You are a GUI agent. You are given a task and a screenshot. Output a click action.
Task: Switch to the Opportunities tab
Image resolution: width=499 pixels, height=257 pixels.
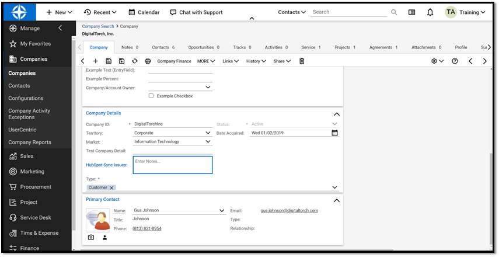click(204, 47)
